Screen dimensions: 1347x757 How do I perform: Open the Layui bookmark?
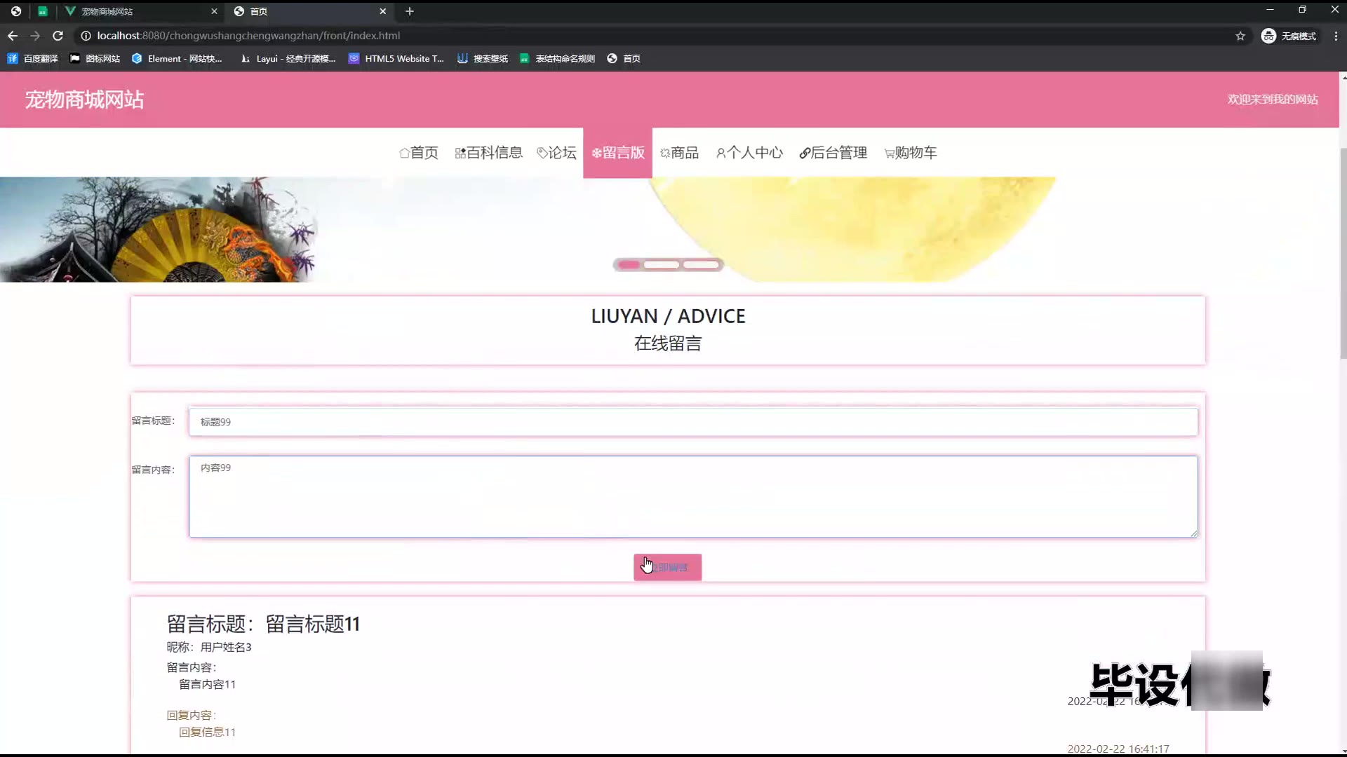tap(288, 59)
